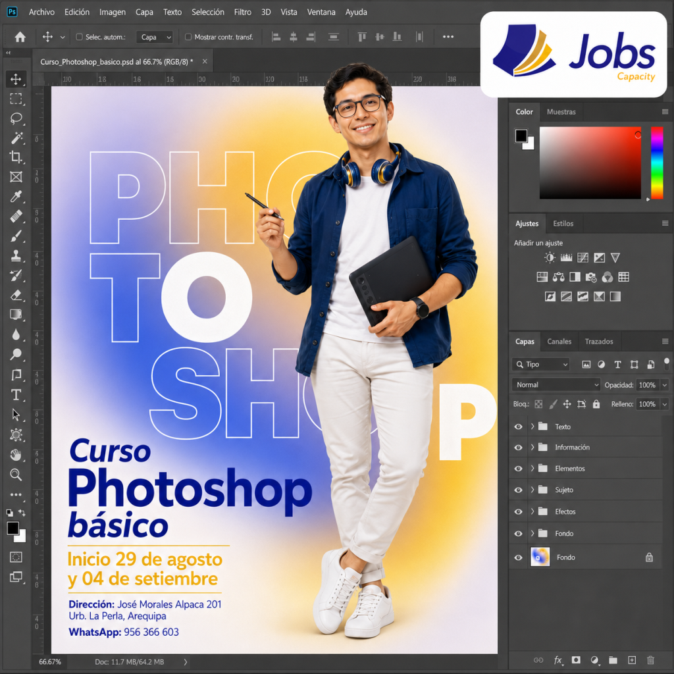674x674 pixels.
Task: Enable Mostrar contr. transf. checkbox
Action: pyautogui.click(x=188, y=37)
